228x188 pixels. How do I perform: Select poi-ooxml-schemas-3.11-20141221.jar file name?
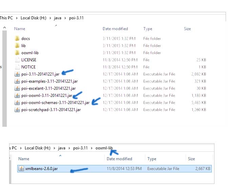tap(56, 103)
